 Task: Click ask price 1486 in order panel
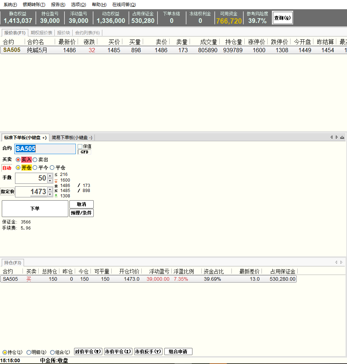[65, 186]
